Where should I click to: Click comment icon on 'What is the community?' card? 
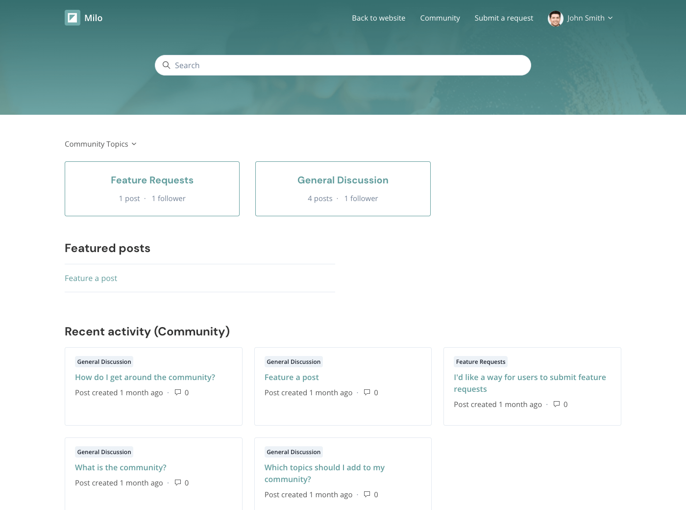[178, 483]
